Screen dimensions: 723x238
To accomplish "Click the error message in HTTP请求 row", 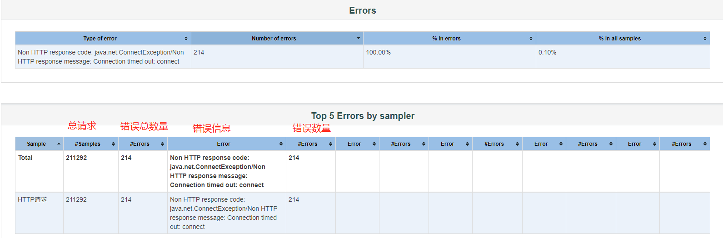I will (x=224, y=213).
